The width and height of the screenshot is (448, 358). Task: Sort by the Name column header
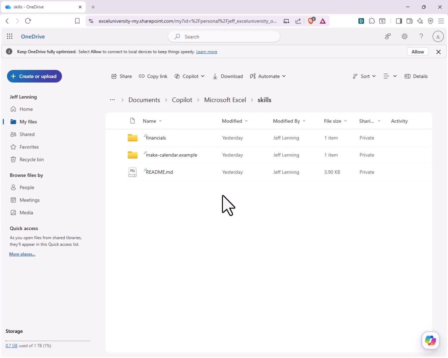152,121
